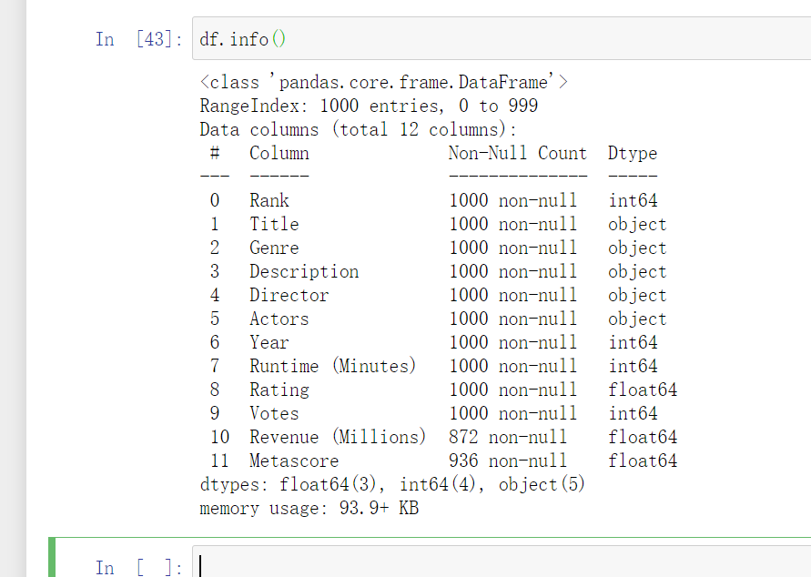Click the int64 dtype in Votes row
Viewport: 811px width, 577px height.
633,413
